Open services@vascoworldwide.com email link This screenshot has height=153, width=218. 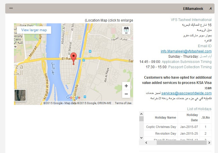tap(186, 93)
